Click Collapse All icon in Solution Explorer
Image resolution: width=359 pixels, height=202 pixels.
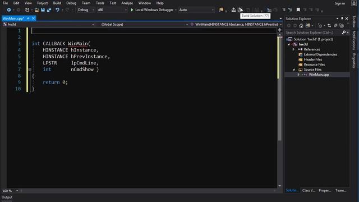tap(335, 26)
